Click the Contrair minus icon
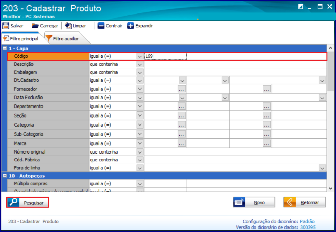 click(101, 26)
